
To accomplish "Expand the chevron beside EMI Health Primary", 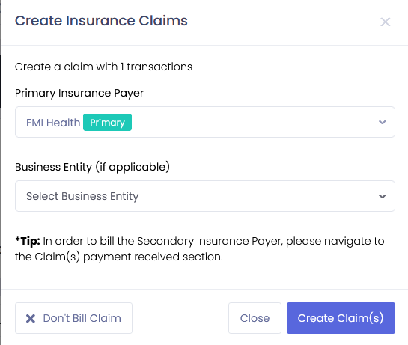I will coord(382,122).
